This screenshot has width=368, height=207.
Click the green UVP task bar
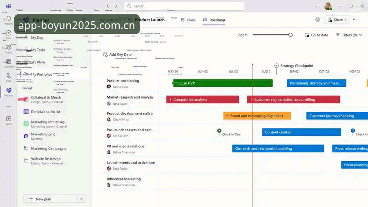[223, 83]
